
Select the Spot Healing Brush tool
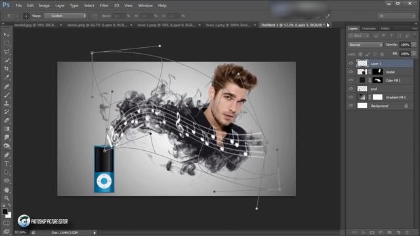click(x=7, y=87)
